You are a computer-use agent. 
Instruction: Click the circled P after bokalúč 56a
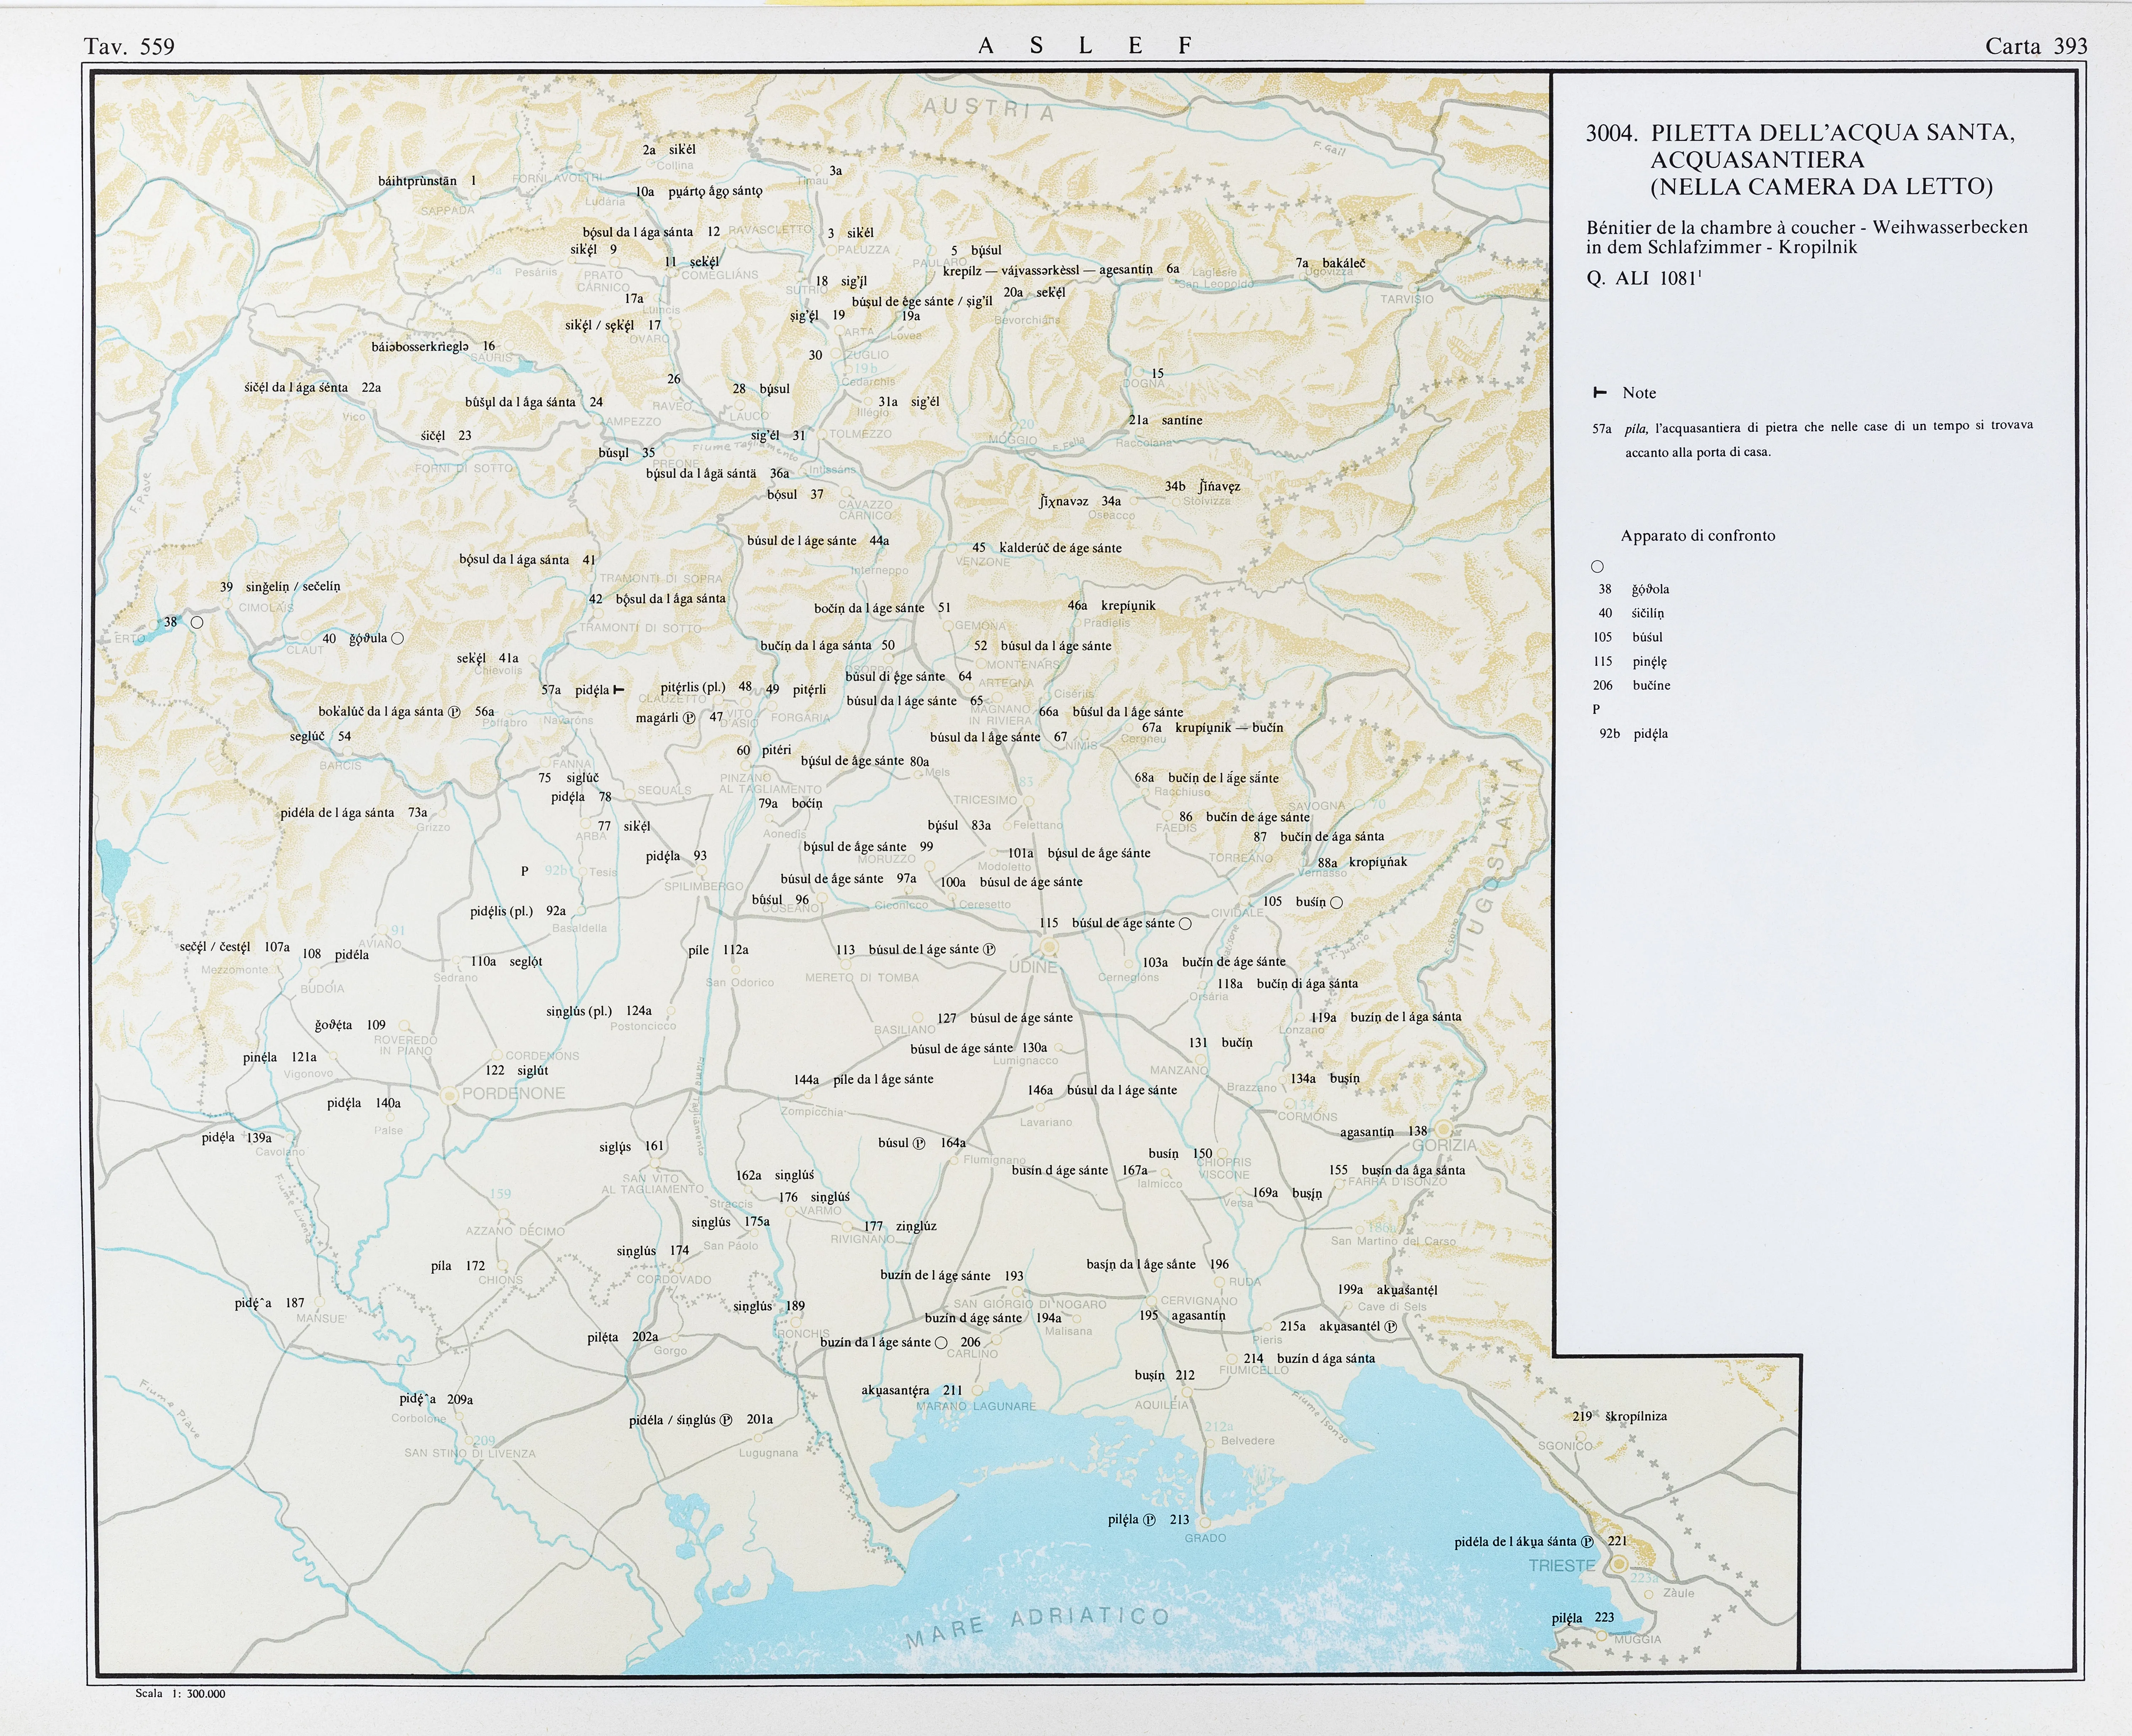454,712
